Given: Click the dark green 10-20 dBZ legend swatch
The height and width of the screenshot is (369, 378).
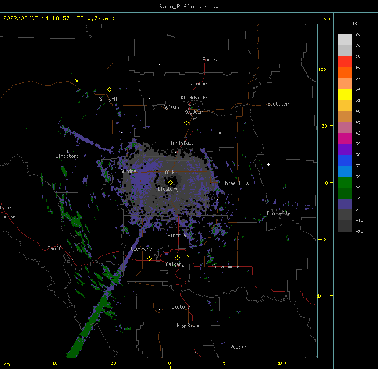Looking at the screenshot, I should tap(345, 193).
